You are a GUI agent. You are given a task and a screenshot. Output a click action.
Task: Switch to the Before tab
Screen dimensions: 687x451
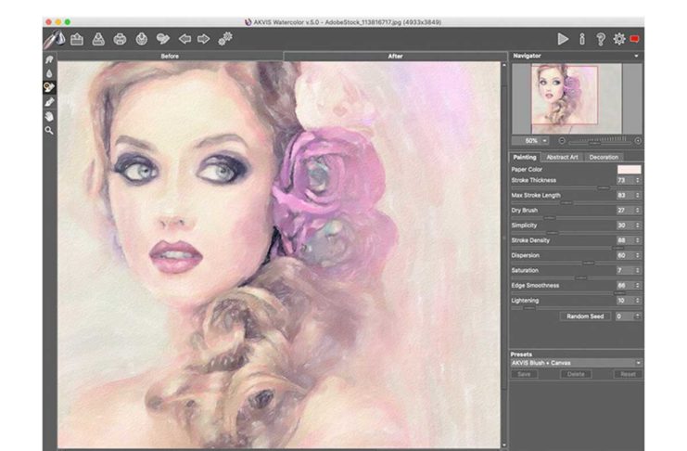pyautogui.click(x=170, y=57)
